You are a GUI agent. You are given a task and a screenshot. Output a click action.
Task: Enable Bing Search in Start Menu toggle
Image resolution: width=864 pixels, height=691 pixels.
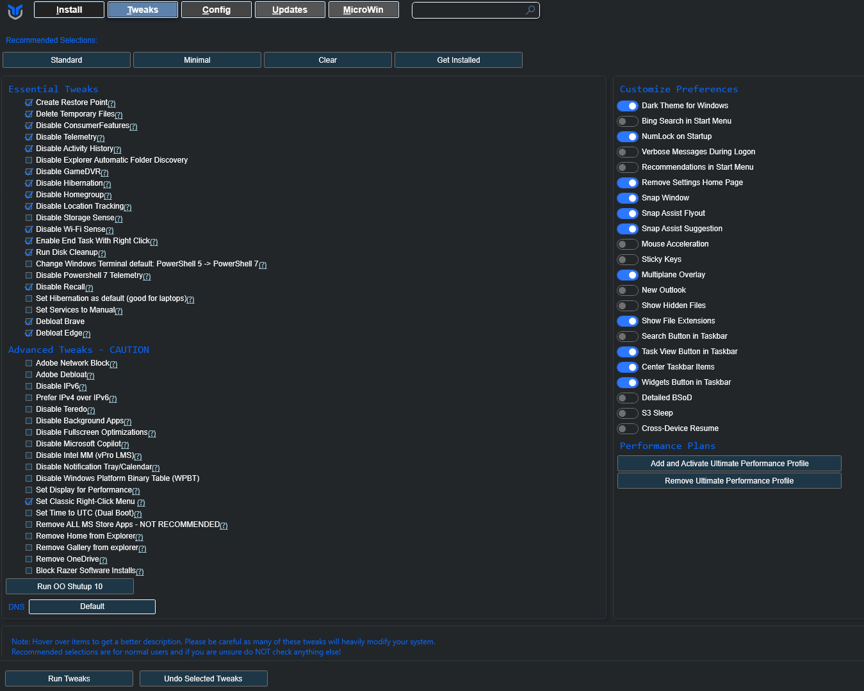[628, 121]
